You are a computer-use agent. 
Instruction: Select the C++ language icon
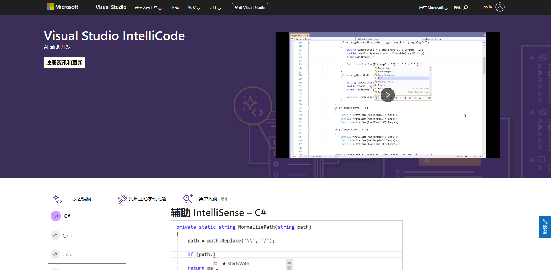pos(55,235)
